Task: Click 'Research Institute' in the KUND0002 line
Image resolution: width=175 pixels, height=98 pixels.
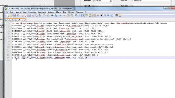Action: [78, 50]
